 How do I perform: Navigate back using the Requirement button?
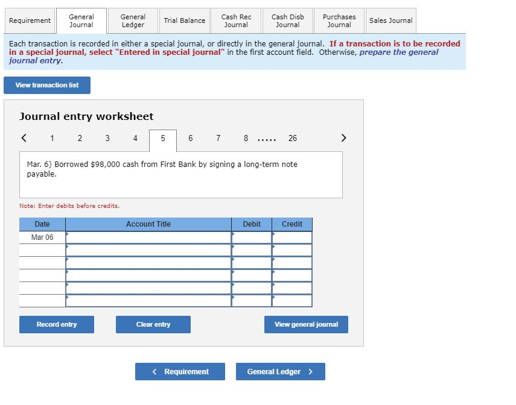click(179, 371)
